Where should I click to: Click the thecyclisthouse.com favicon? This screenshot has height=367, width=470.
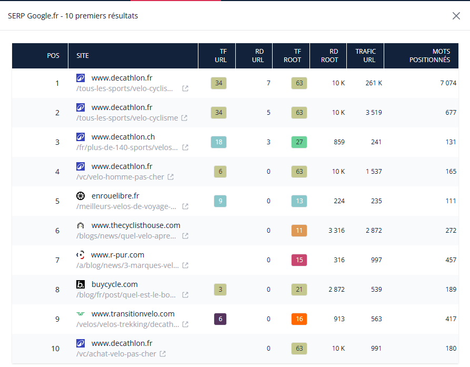point(81,225)
